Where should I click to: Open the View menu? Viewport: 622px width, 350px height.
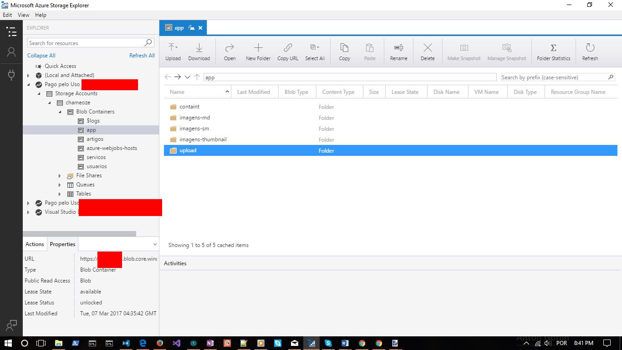click(x=23, y=15)
